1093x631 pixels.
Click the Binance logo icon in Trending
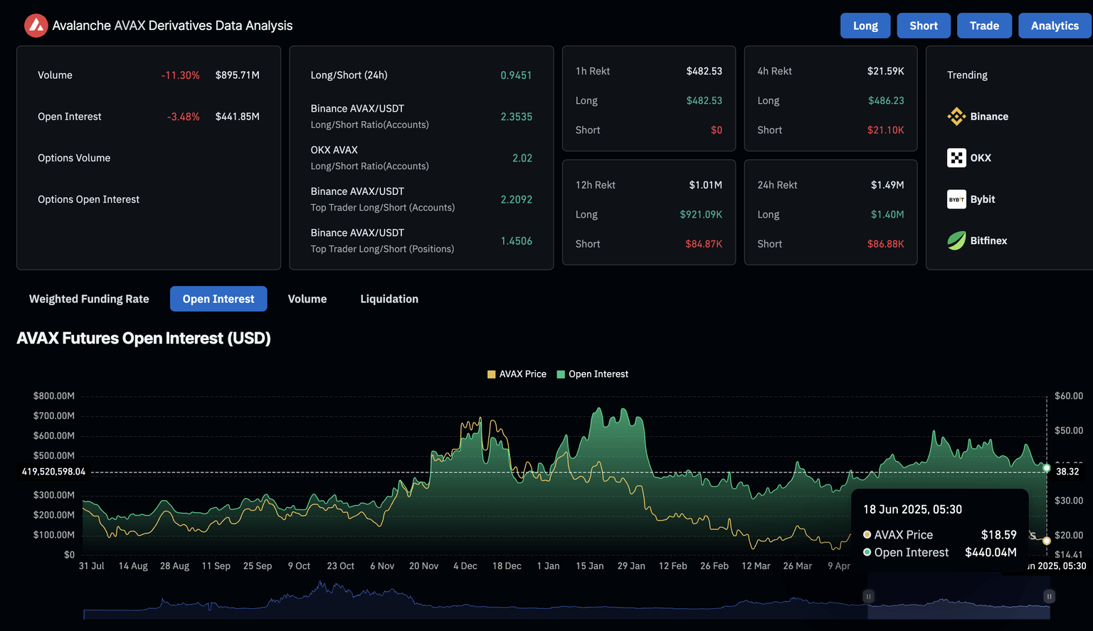point(956,117)
